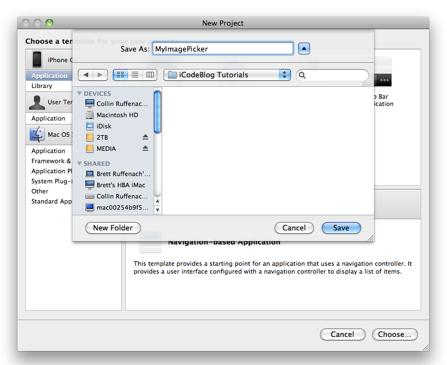Click the Mac OS X Finder icon

(37, 135)
